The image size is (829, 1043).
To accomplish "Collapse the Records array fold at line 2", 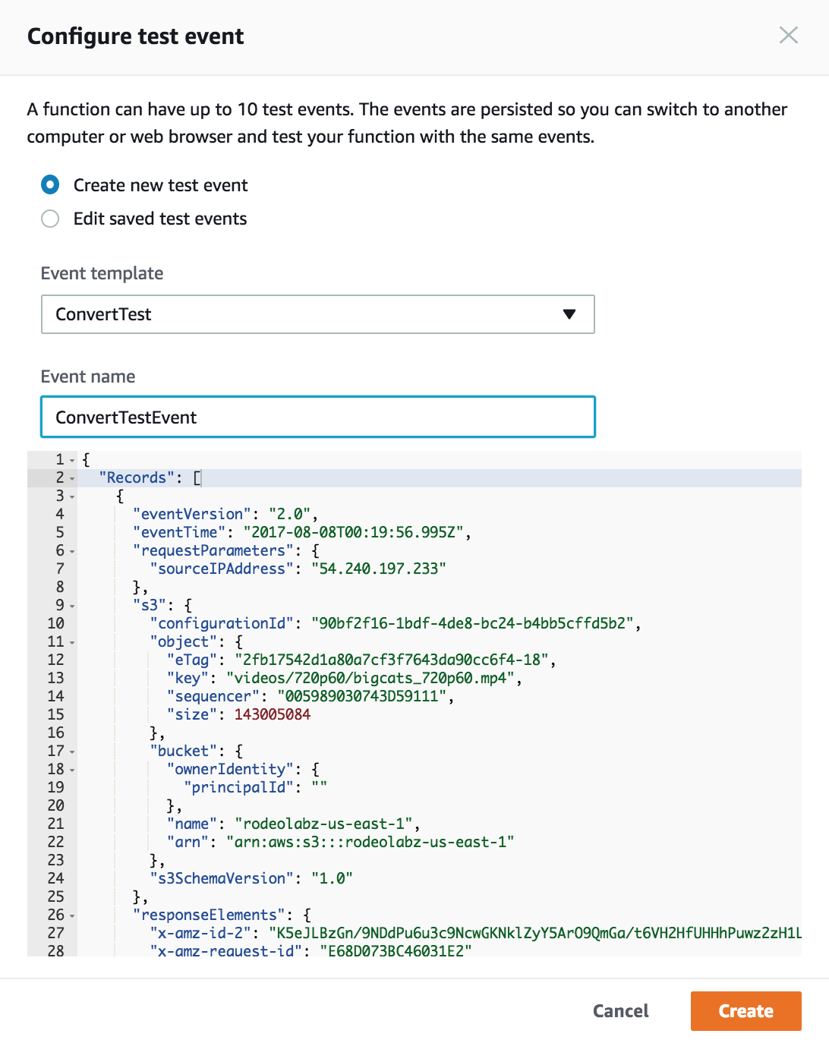I will pos(73,479).
